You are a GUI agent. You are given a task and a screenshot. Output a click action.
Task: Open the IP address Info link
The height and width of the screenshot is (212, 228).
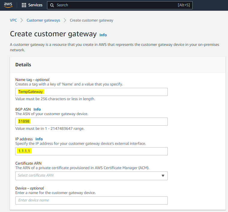tap(39, 139)
